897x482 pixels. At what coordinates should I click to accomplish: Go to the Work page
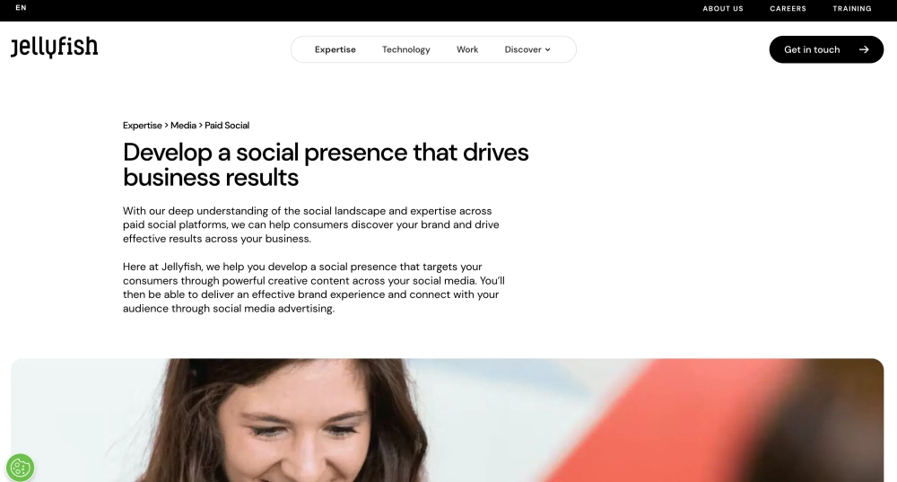467,49
